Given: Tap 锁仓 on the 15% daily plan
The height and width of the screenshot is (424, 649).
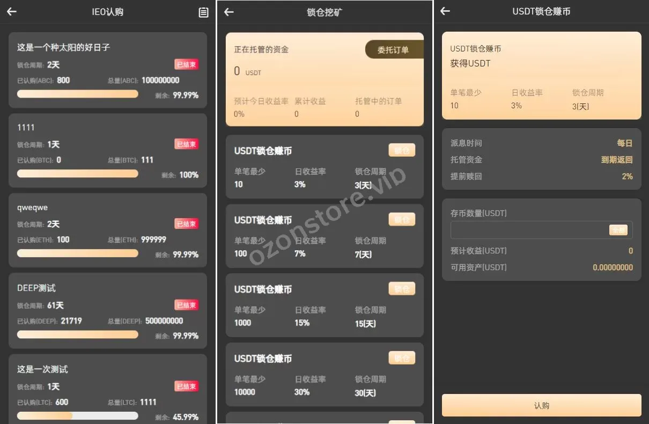Looking at the screenshot, I should click(x=402, y=289).
